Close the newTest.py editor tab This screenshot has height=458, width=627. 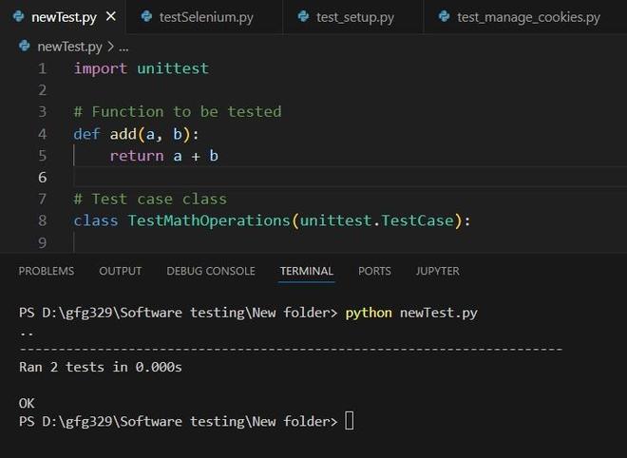click(111, 16)
